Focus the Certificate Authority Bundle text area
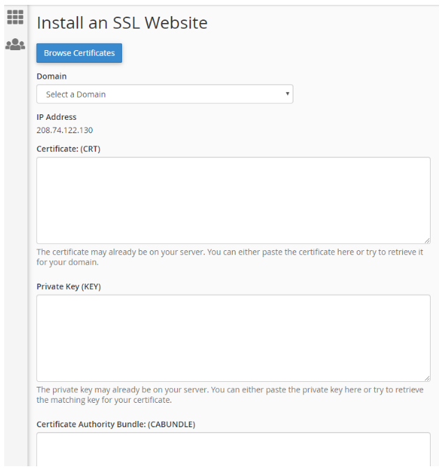The image size is (446, 476). 233,450
